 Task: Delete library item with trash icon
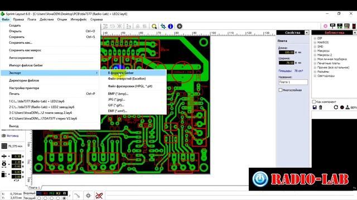pyautogui.click(x=320, y=107)
